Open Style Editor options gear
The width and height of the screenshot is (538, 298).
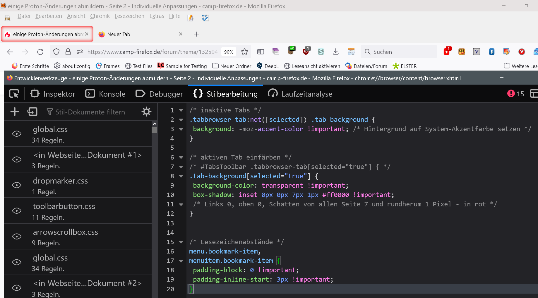(146, 112)
